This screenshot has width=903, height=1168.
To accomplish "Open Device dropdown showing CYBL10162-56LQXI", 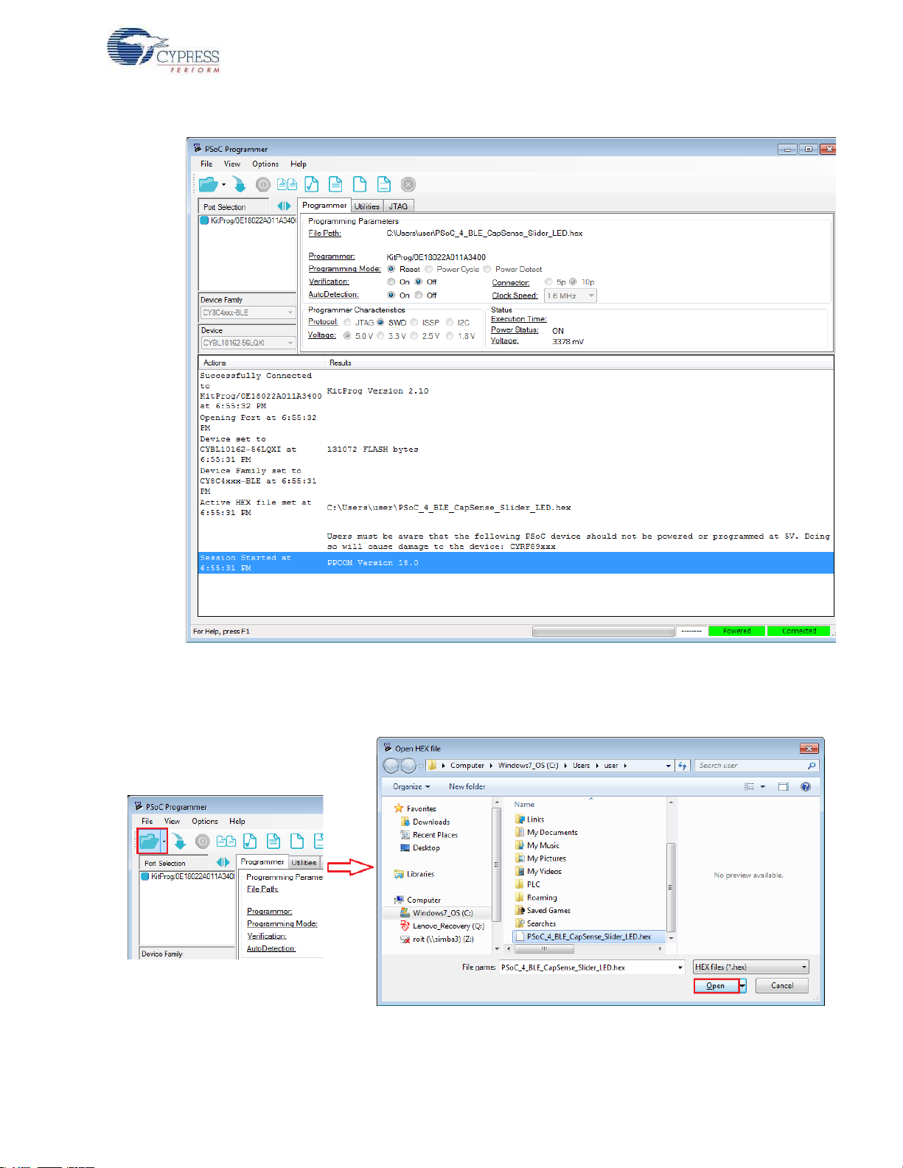I will tap(248, 343).
